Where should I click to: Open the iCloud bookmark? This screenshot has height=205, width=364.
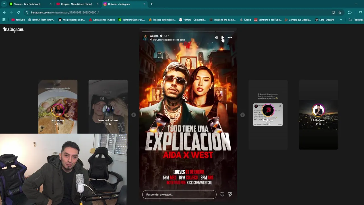point(245,20)
